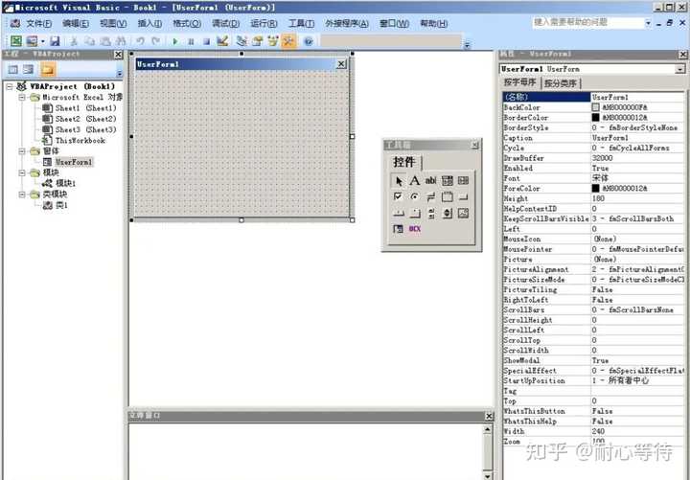
Task: Open the 调试(D) menu
Action: pos(225,23)
